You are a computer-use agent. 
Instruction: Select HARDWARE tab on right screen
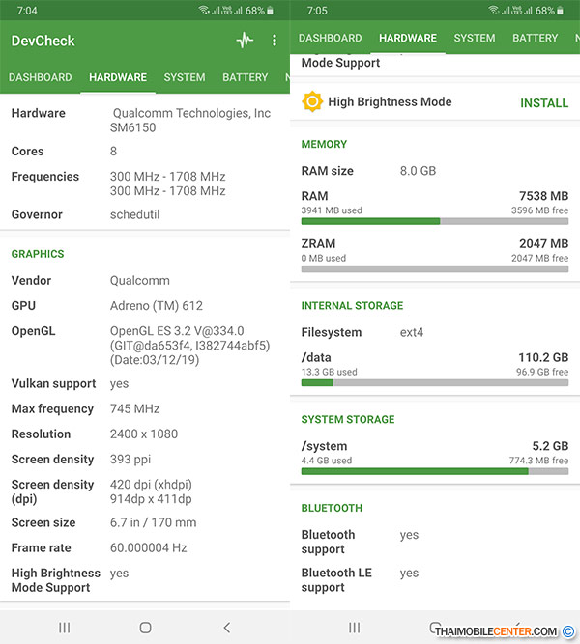point(408,38)
